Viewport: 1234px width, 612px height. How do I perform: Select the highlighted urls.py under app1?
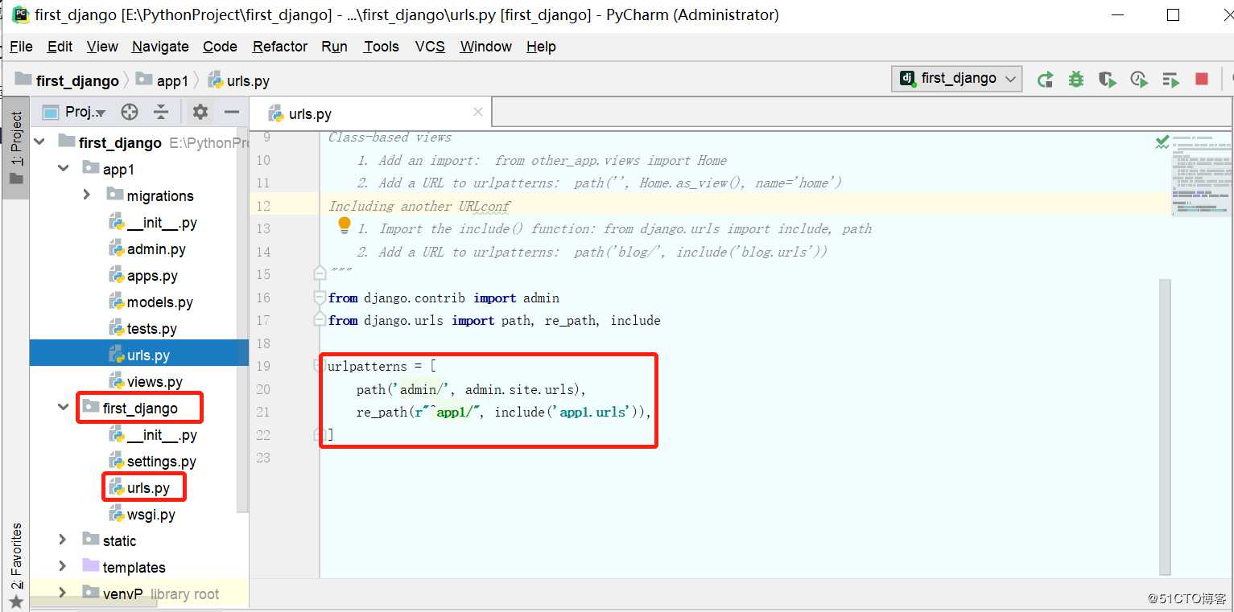[x=138, y=355]
